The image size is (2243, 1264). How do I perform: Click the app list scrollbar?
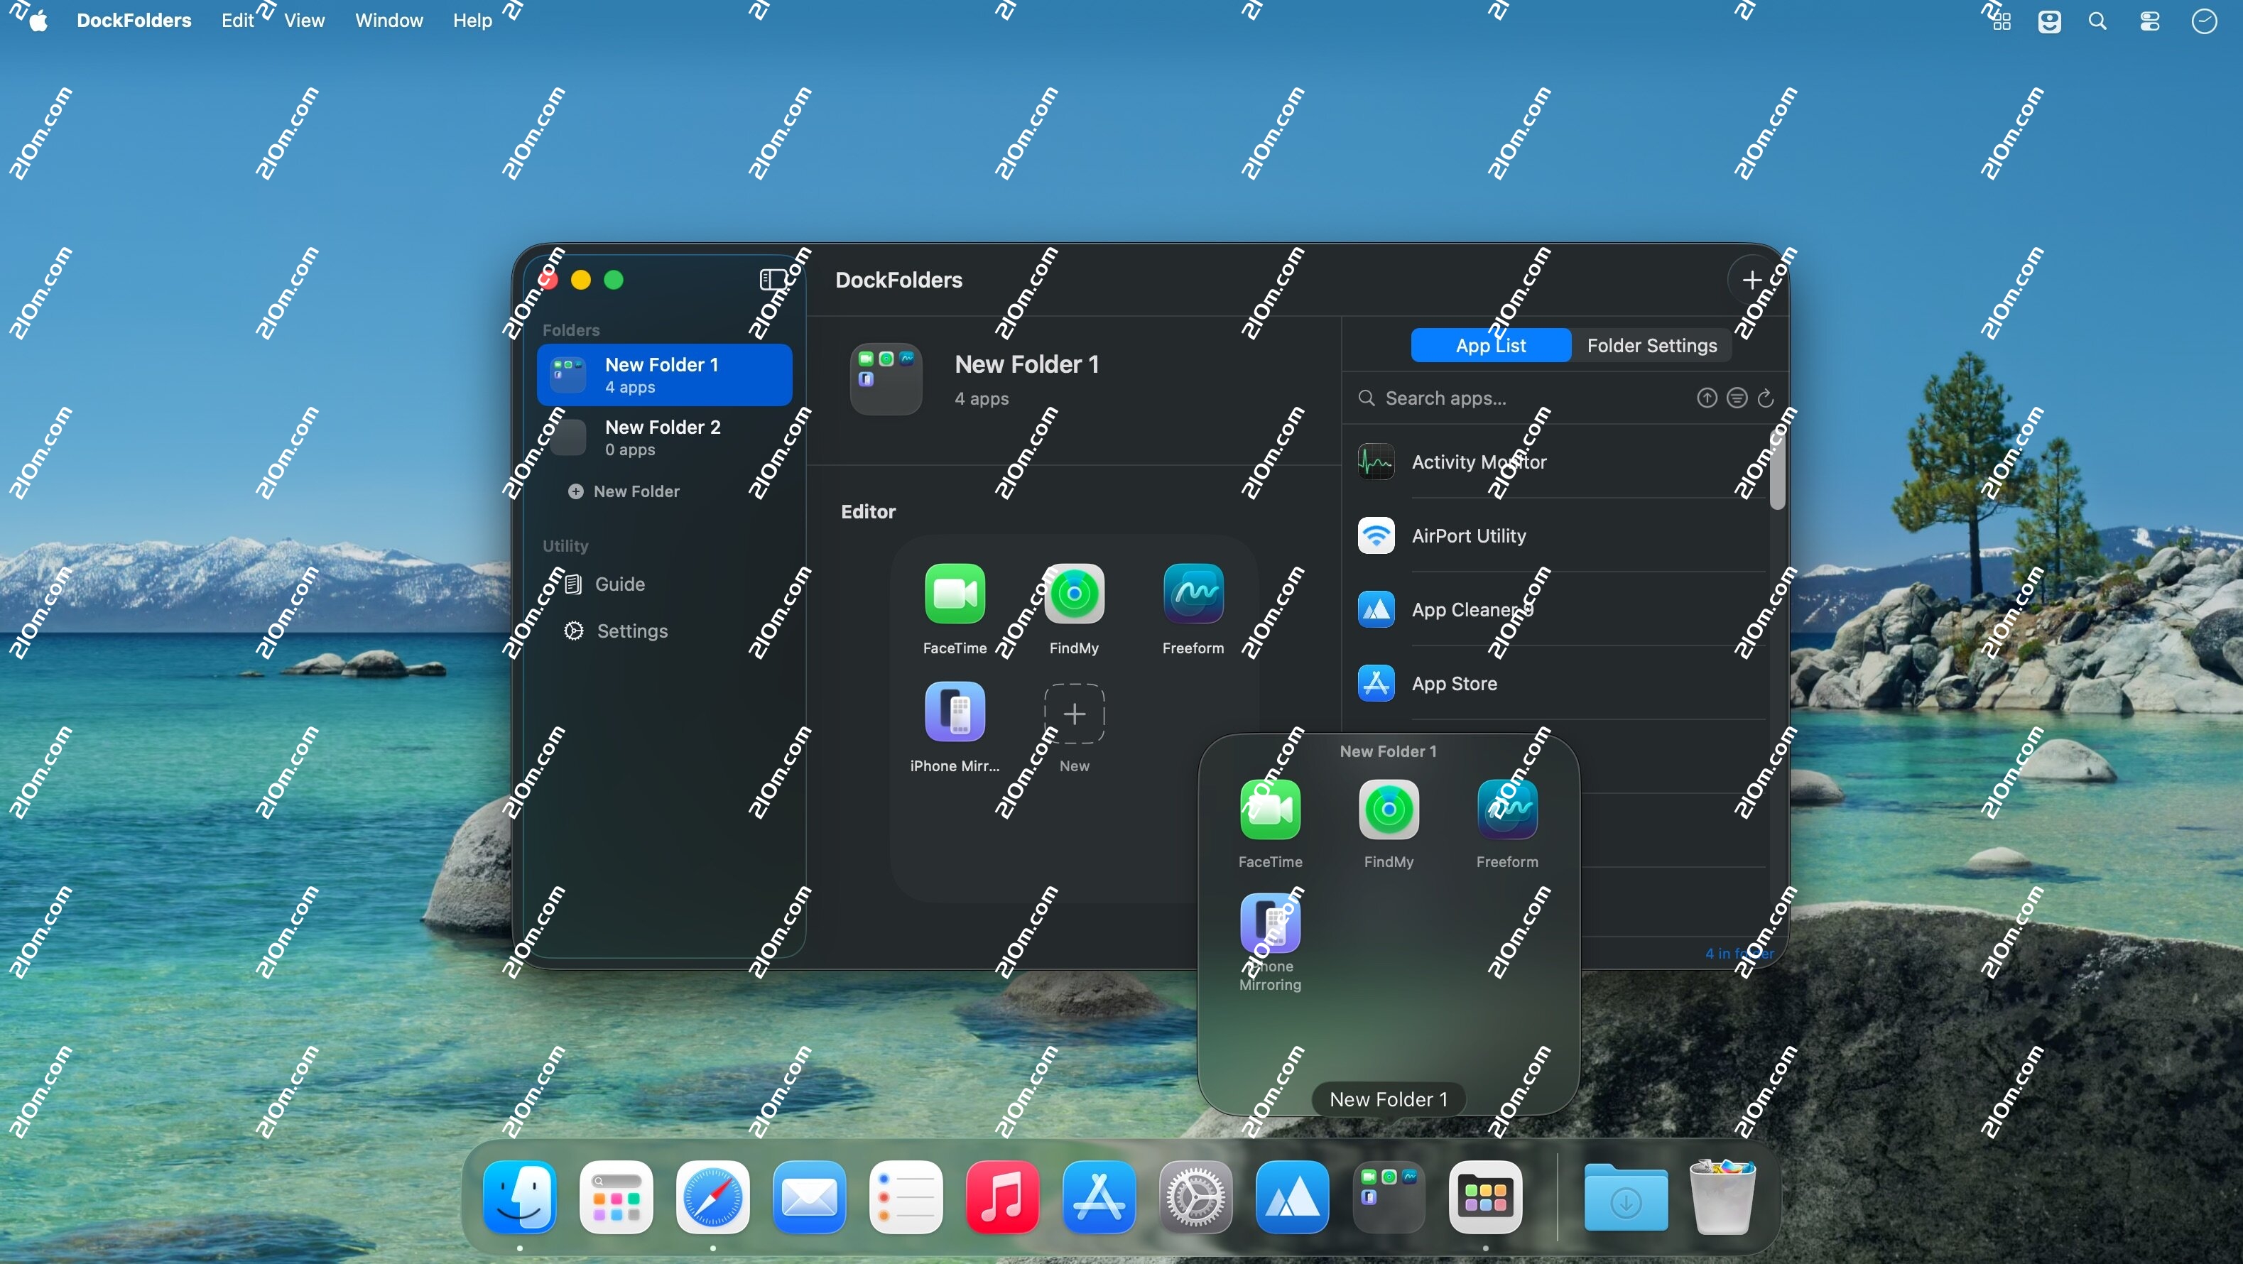[x=1777, y=470]
